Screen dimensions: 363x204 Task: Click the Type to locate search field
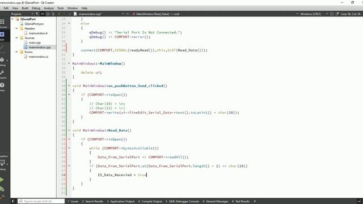41,202
